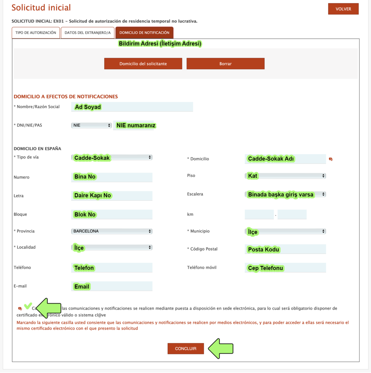The height and width of the screenshot is (373, 371).
Task: Select the Municipio dropdown
Action: [285, 232]
